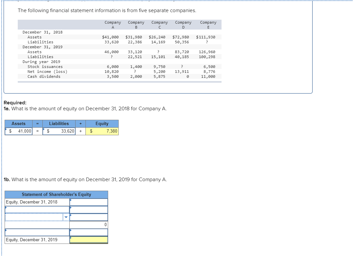
Task: Click the blank amount field below Equity 2018 amount
Action: pyautogui.click(x=89, y=210)
